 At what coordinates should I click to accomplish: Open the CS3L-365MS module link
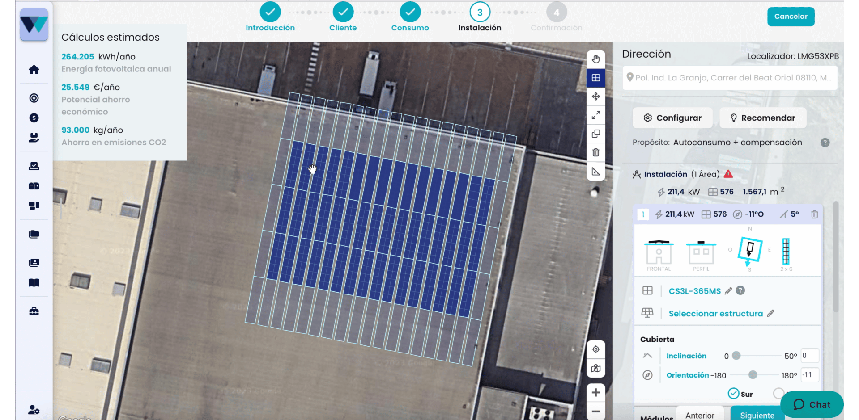[695, 291]
